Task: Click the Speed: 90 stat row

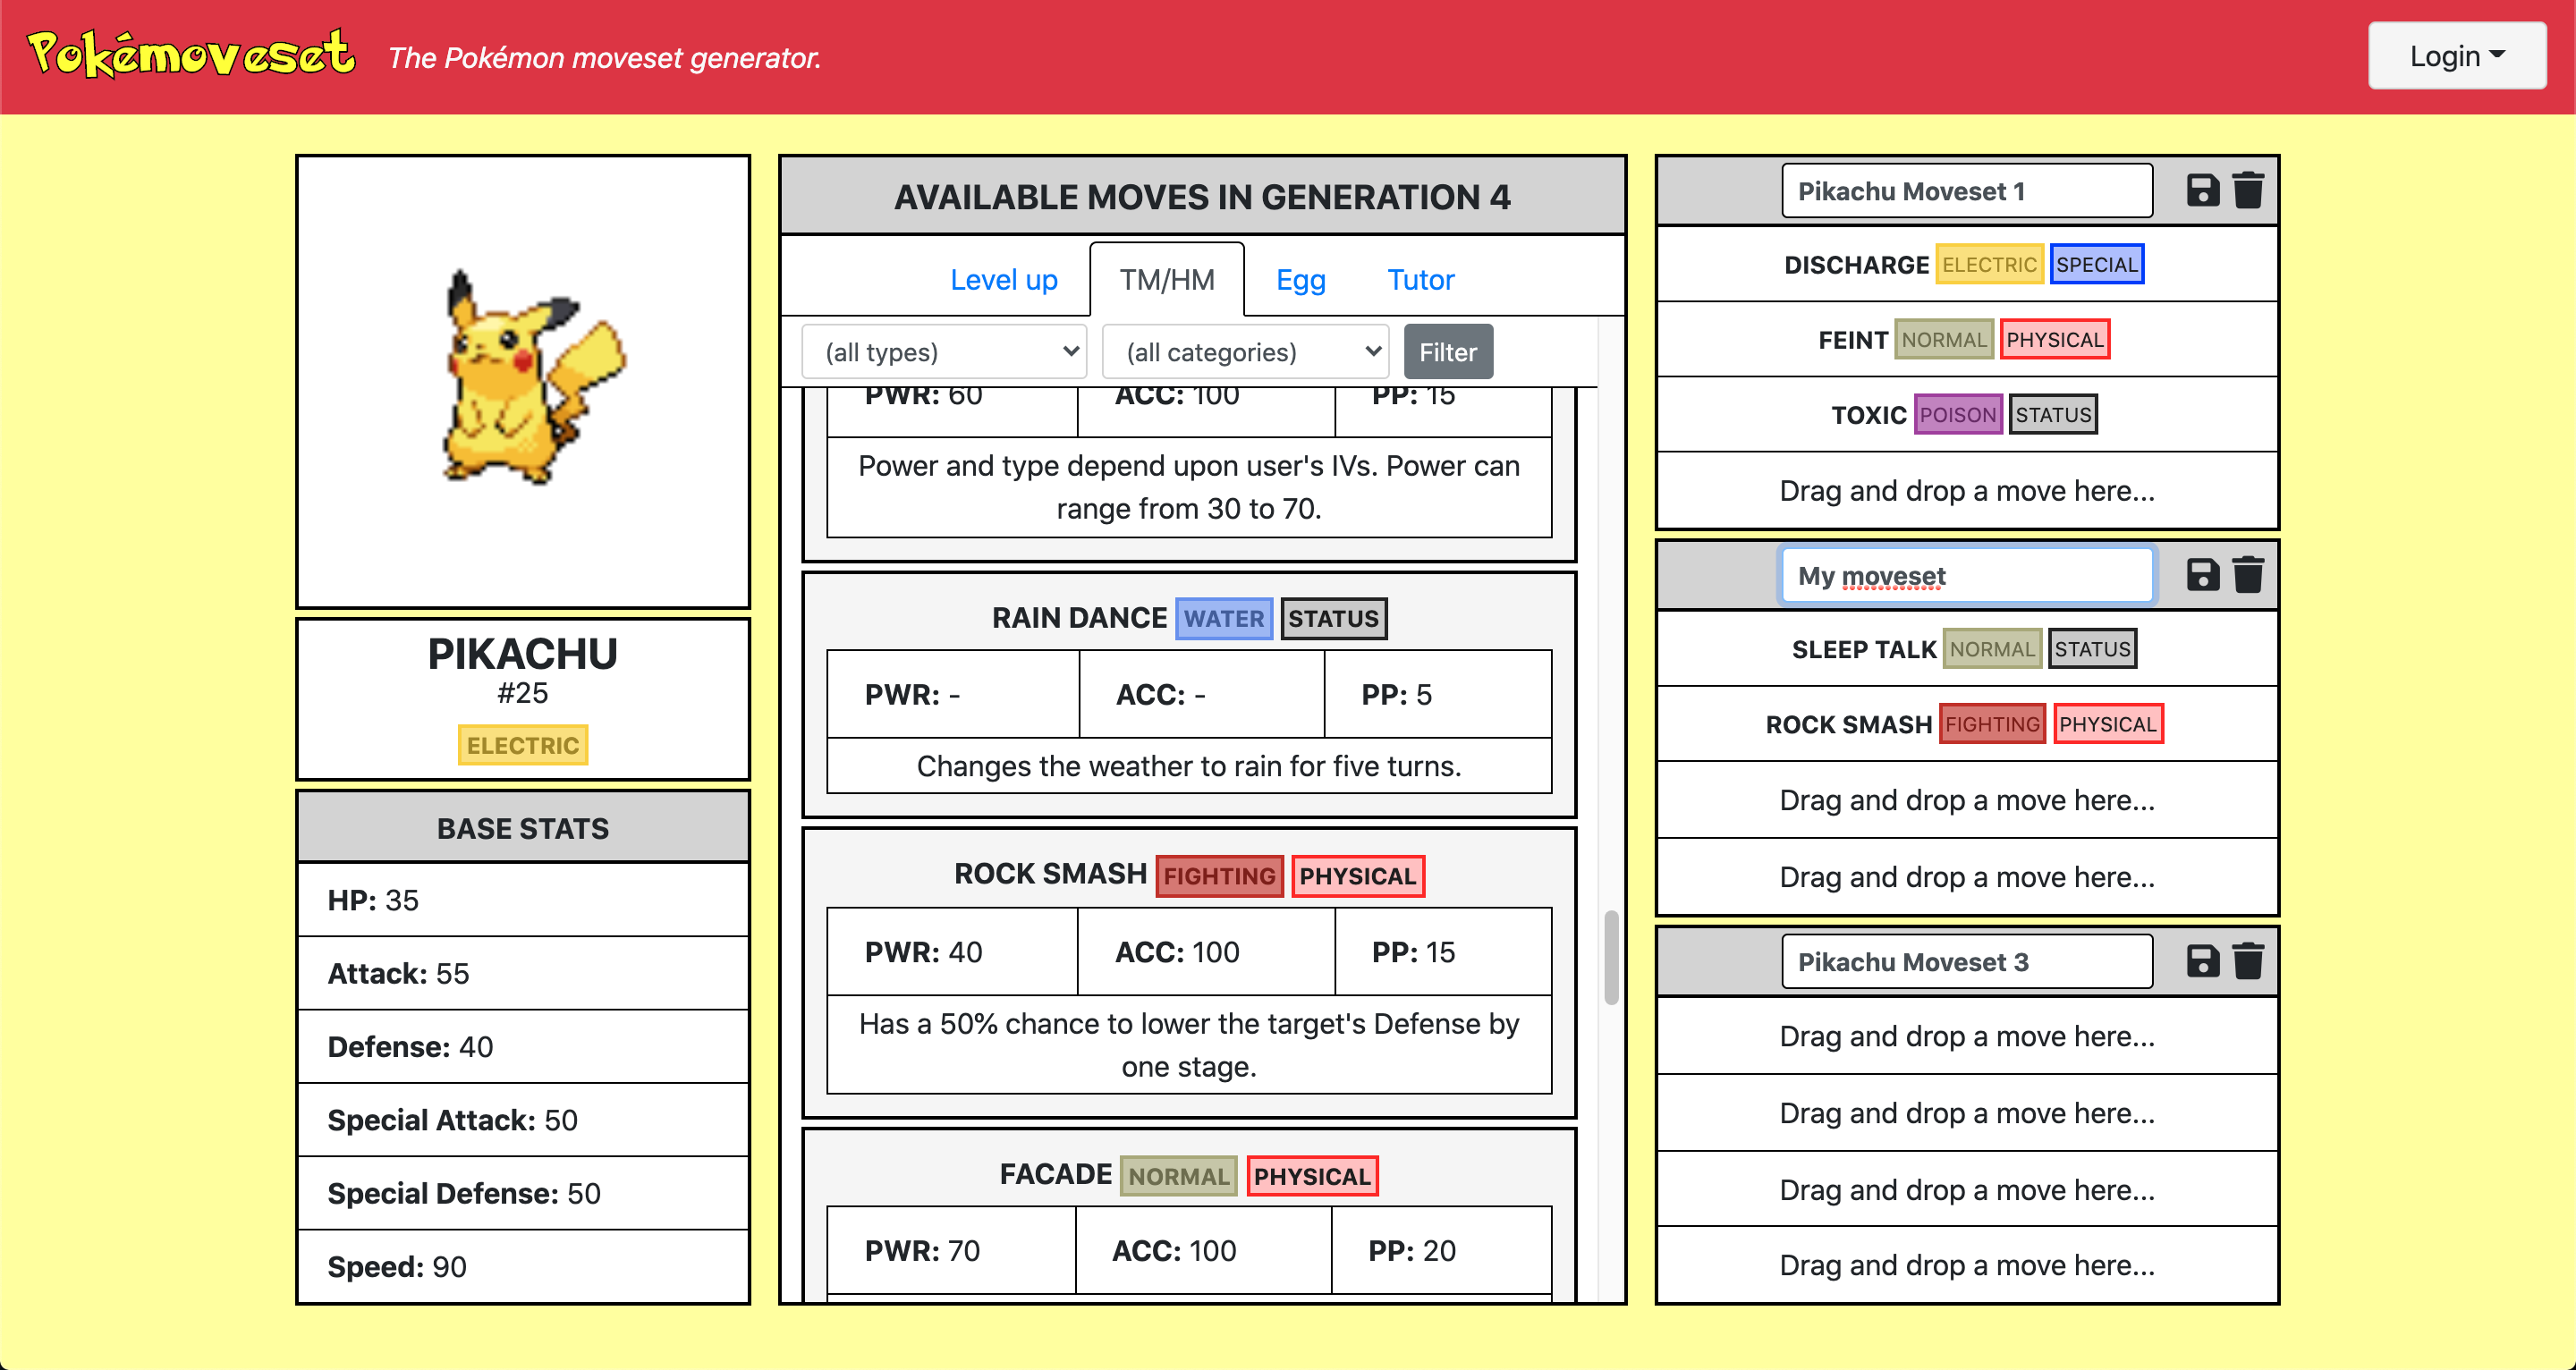Action: pyautogui.click(x=522, y=1266)
